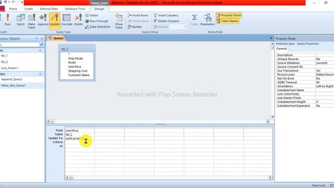Toggle the Table Names button
Viewport: 334px width, 188px height.
[228, 21]
